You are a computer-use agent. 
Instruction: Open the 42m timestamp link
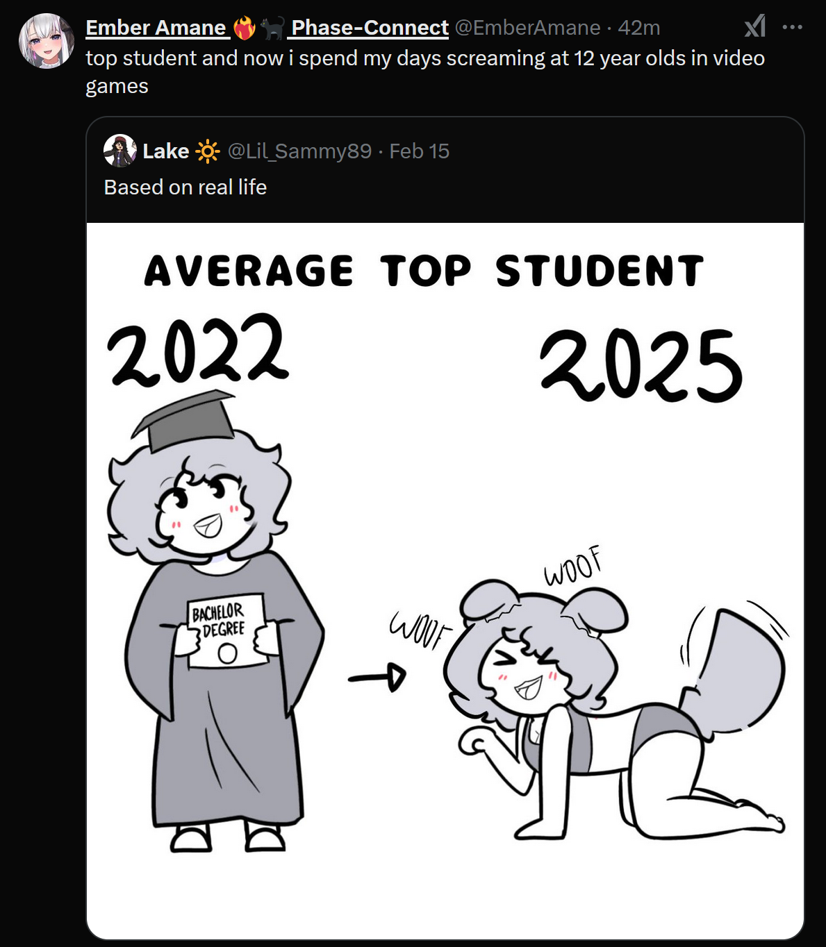[x=639, y=28]
